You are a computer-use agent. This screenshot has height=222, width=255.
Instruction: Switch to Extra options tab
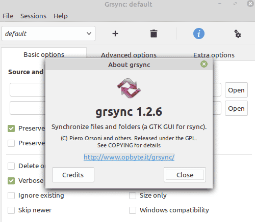tap(214, 55)
